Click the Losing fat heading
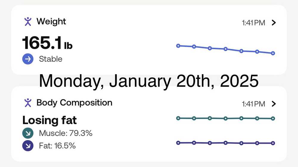 [x=49, y=120]
